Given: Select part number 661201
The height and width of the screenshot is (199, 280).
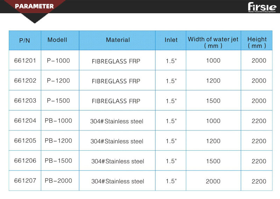Looking at the screenshot, I should [x=25, y=60].
